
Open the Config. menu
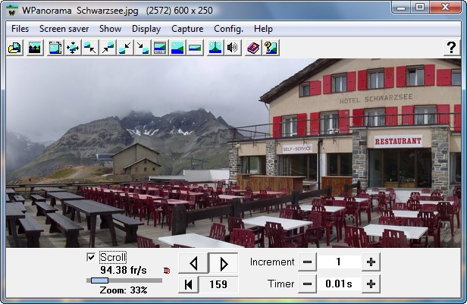(228, 29)
